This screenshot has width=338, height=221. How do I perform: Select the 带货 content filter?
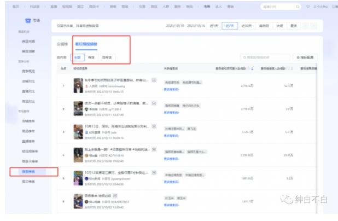[90, 56]
